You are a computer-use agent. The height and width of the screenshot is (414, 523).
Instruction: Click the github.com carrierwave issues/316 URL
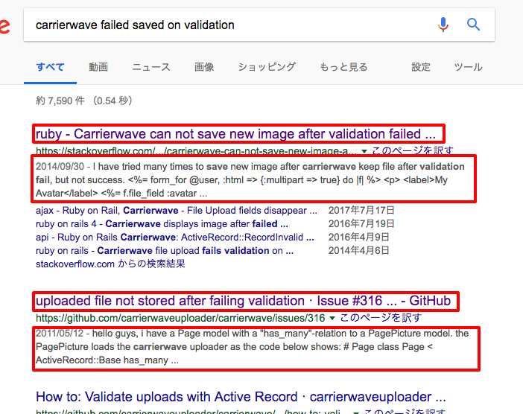[180, 318]
